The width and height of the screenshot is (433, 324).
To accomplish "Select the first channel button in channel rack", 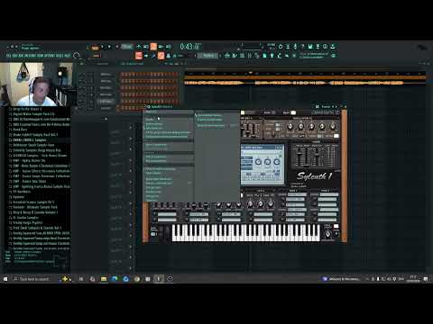I will coord(106,74).
